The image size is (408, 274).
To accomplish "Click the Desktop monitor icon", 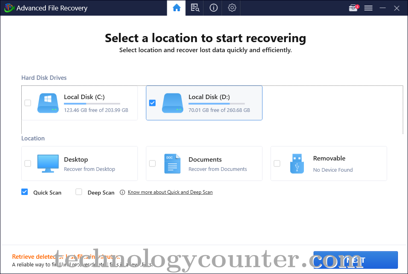I will click(x=48, y=163).
